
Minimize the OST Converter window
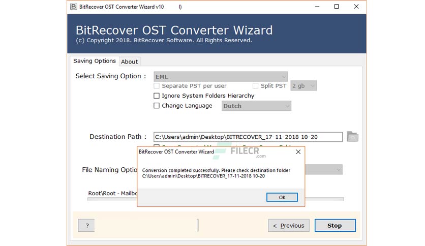[317, 7]
